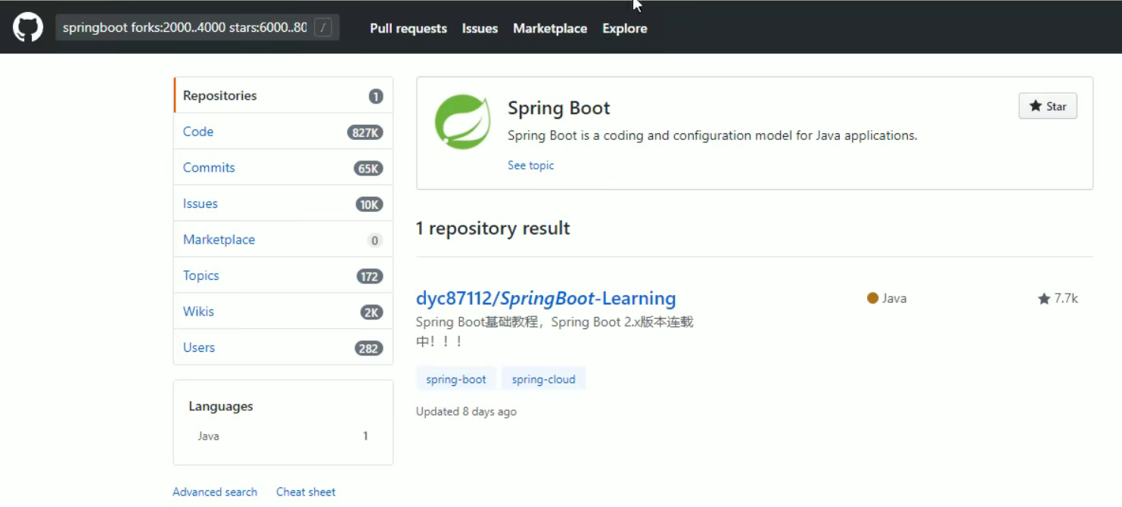The image size is (1122, 507).
Task: Select the Repositories filter in sidebar
Action: tap(283, 95)
